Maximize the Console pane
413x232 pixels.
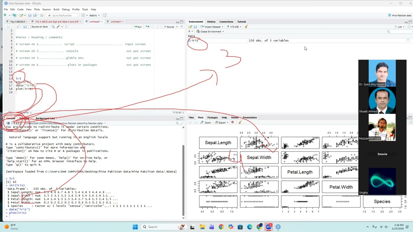[x=182, y=119]
